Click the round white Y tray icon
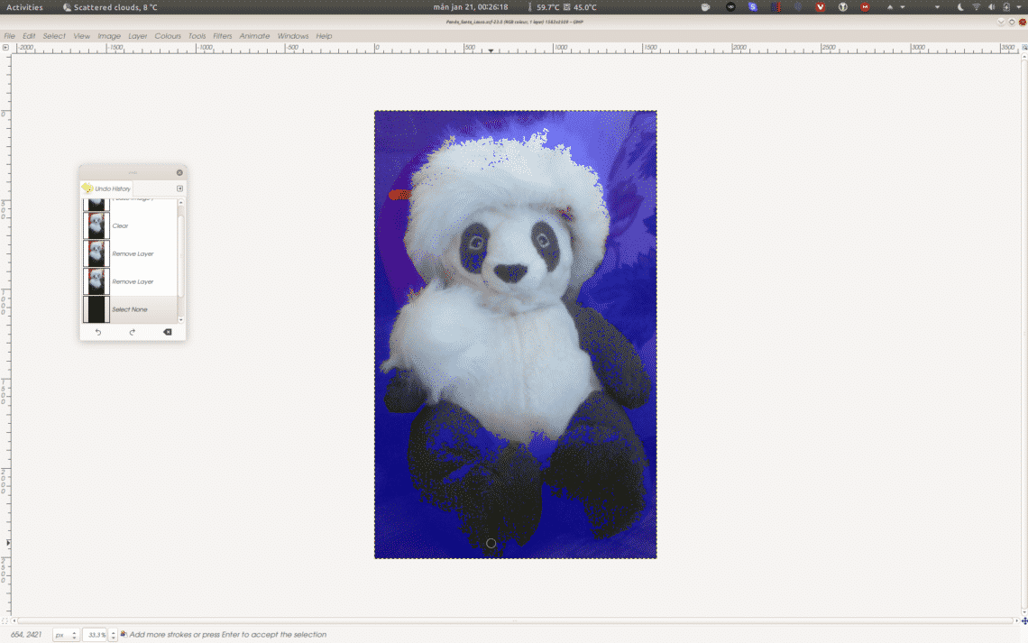The height and width of the screenshot is (643, 1028). [843, 7]
